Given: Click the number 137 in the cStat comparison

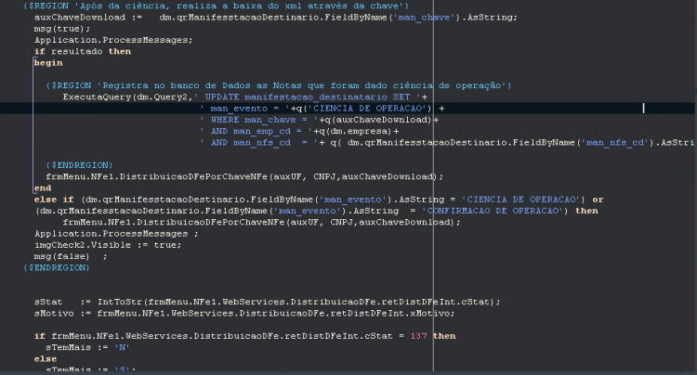Looking at the screenshot, I should click(x=418, y=336).
